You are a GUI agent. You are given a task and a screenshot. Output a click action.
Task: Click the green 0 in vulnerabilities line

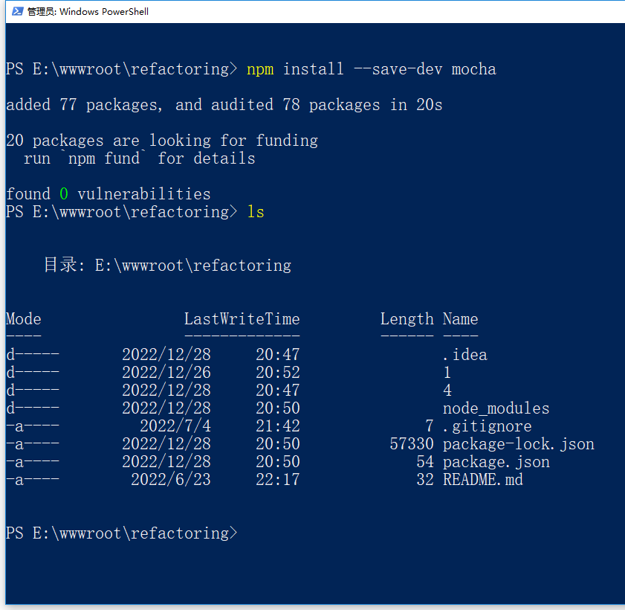pos(64,194)
